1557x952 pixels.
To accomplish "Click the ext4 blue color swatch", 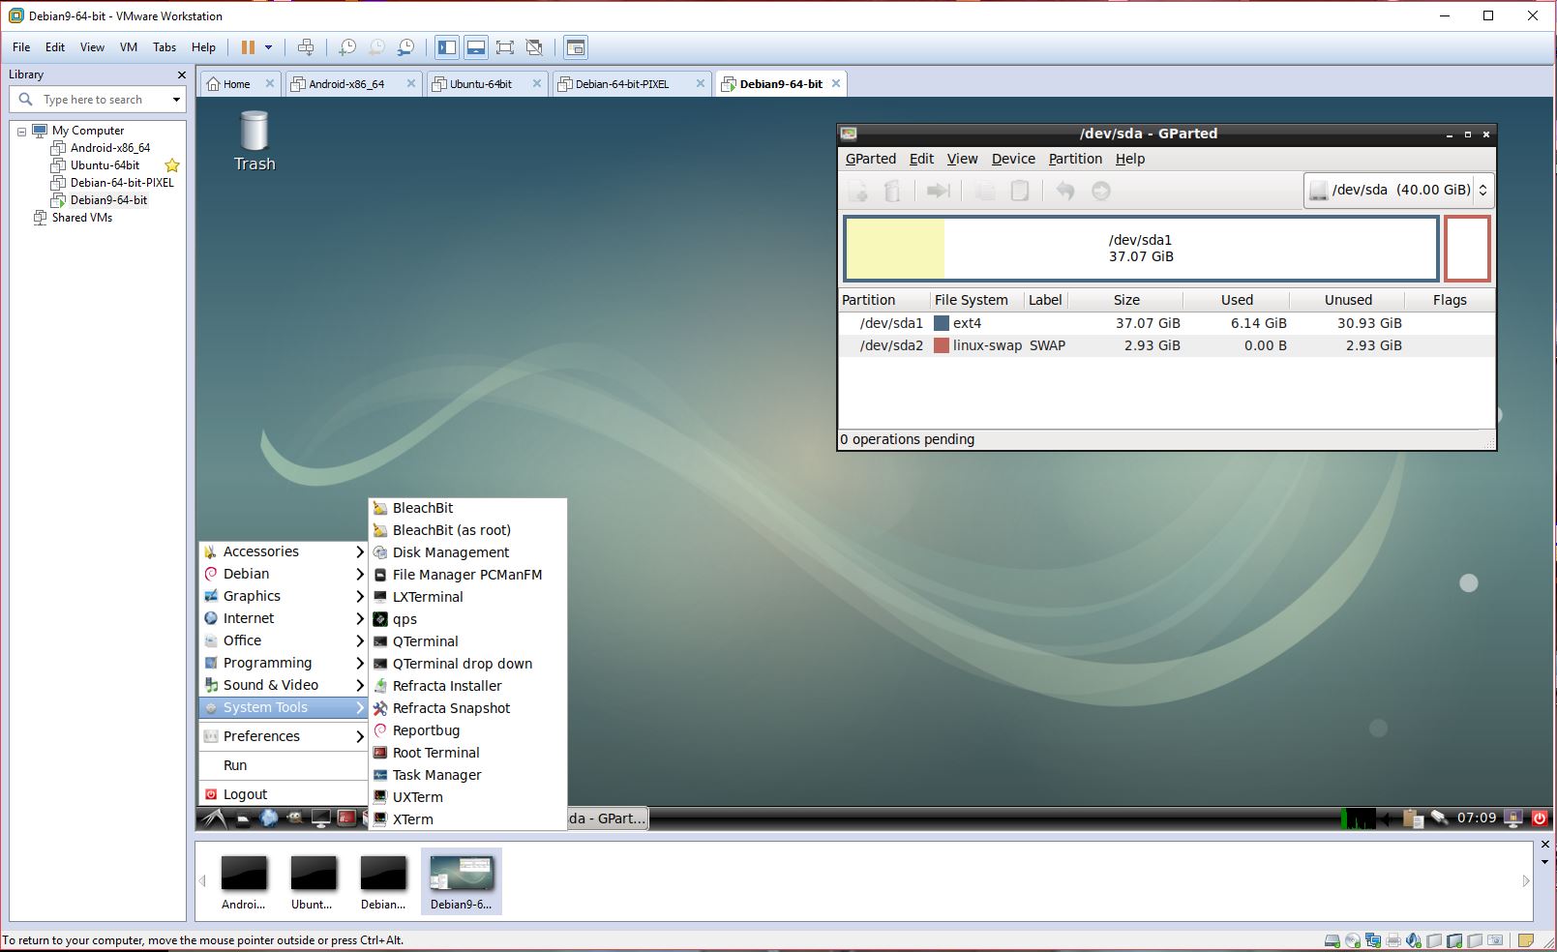I will click(x=941, y=323).
